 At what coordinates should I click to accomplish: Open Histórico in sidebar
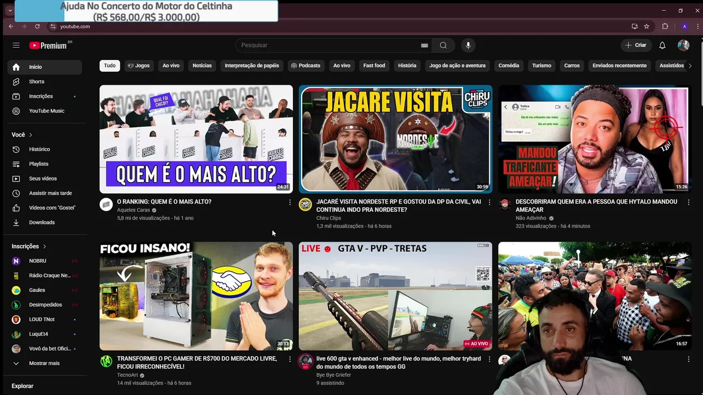click(45, 149)
